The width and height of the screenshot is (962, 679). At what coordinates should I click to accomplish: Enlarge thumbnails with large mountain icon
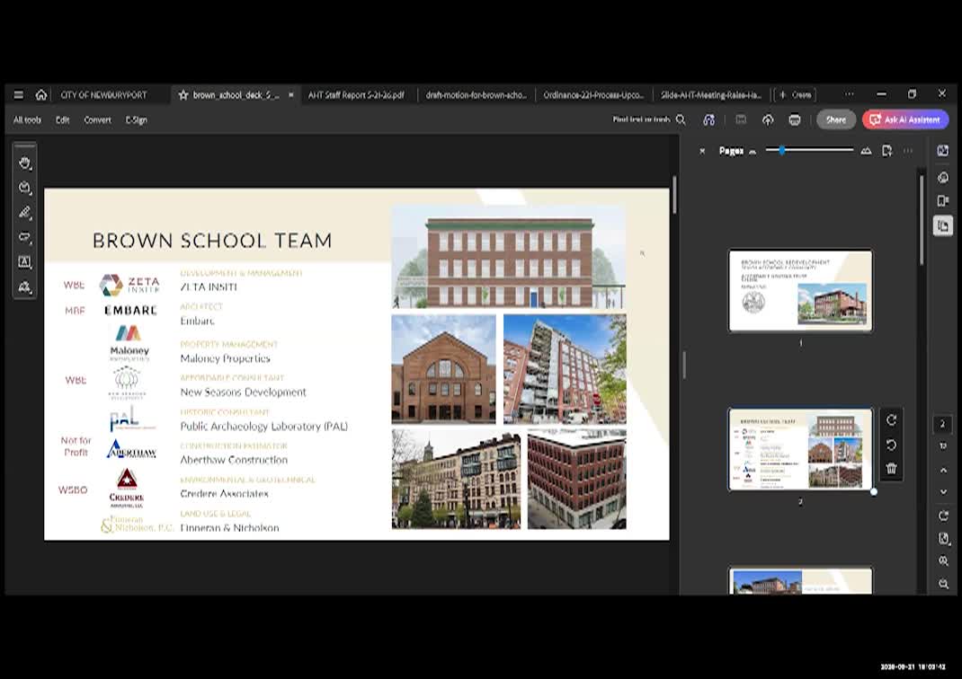click(x=866, y=151)
